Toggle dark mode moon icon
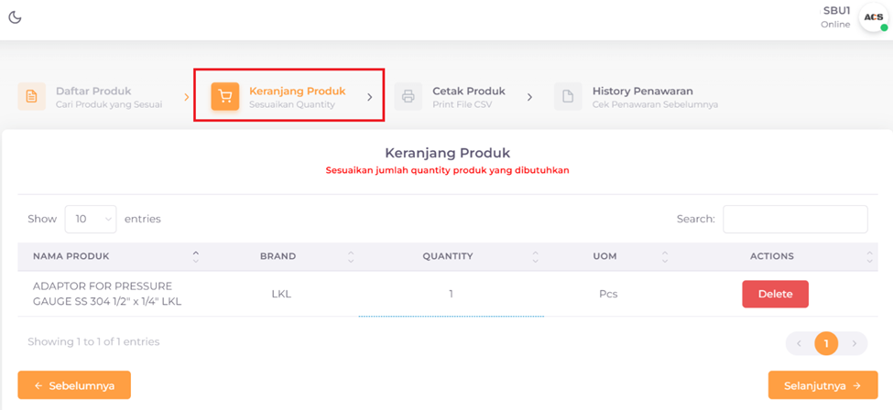This screenshot has width=893, height=410. [x=15, y=17]
